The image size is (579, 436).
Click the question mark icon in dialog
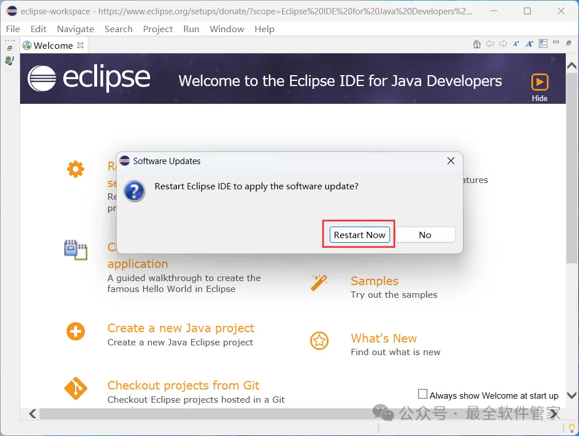pos(134,191)
